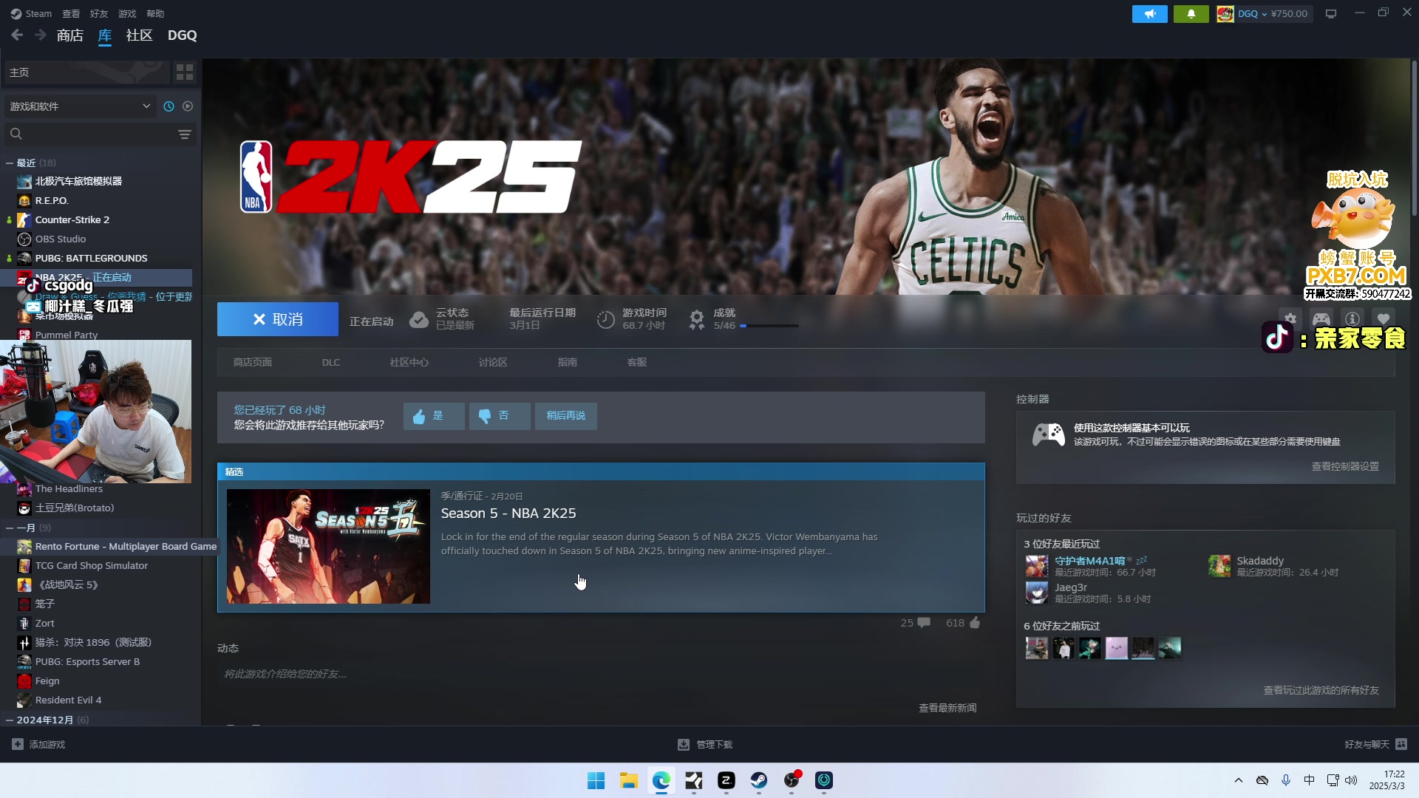Click the thumbs-up count on featured news
Viewport: 1419px width, 798px height.
click(963, 623)
